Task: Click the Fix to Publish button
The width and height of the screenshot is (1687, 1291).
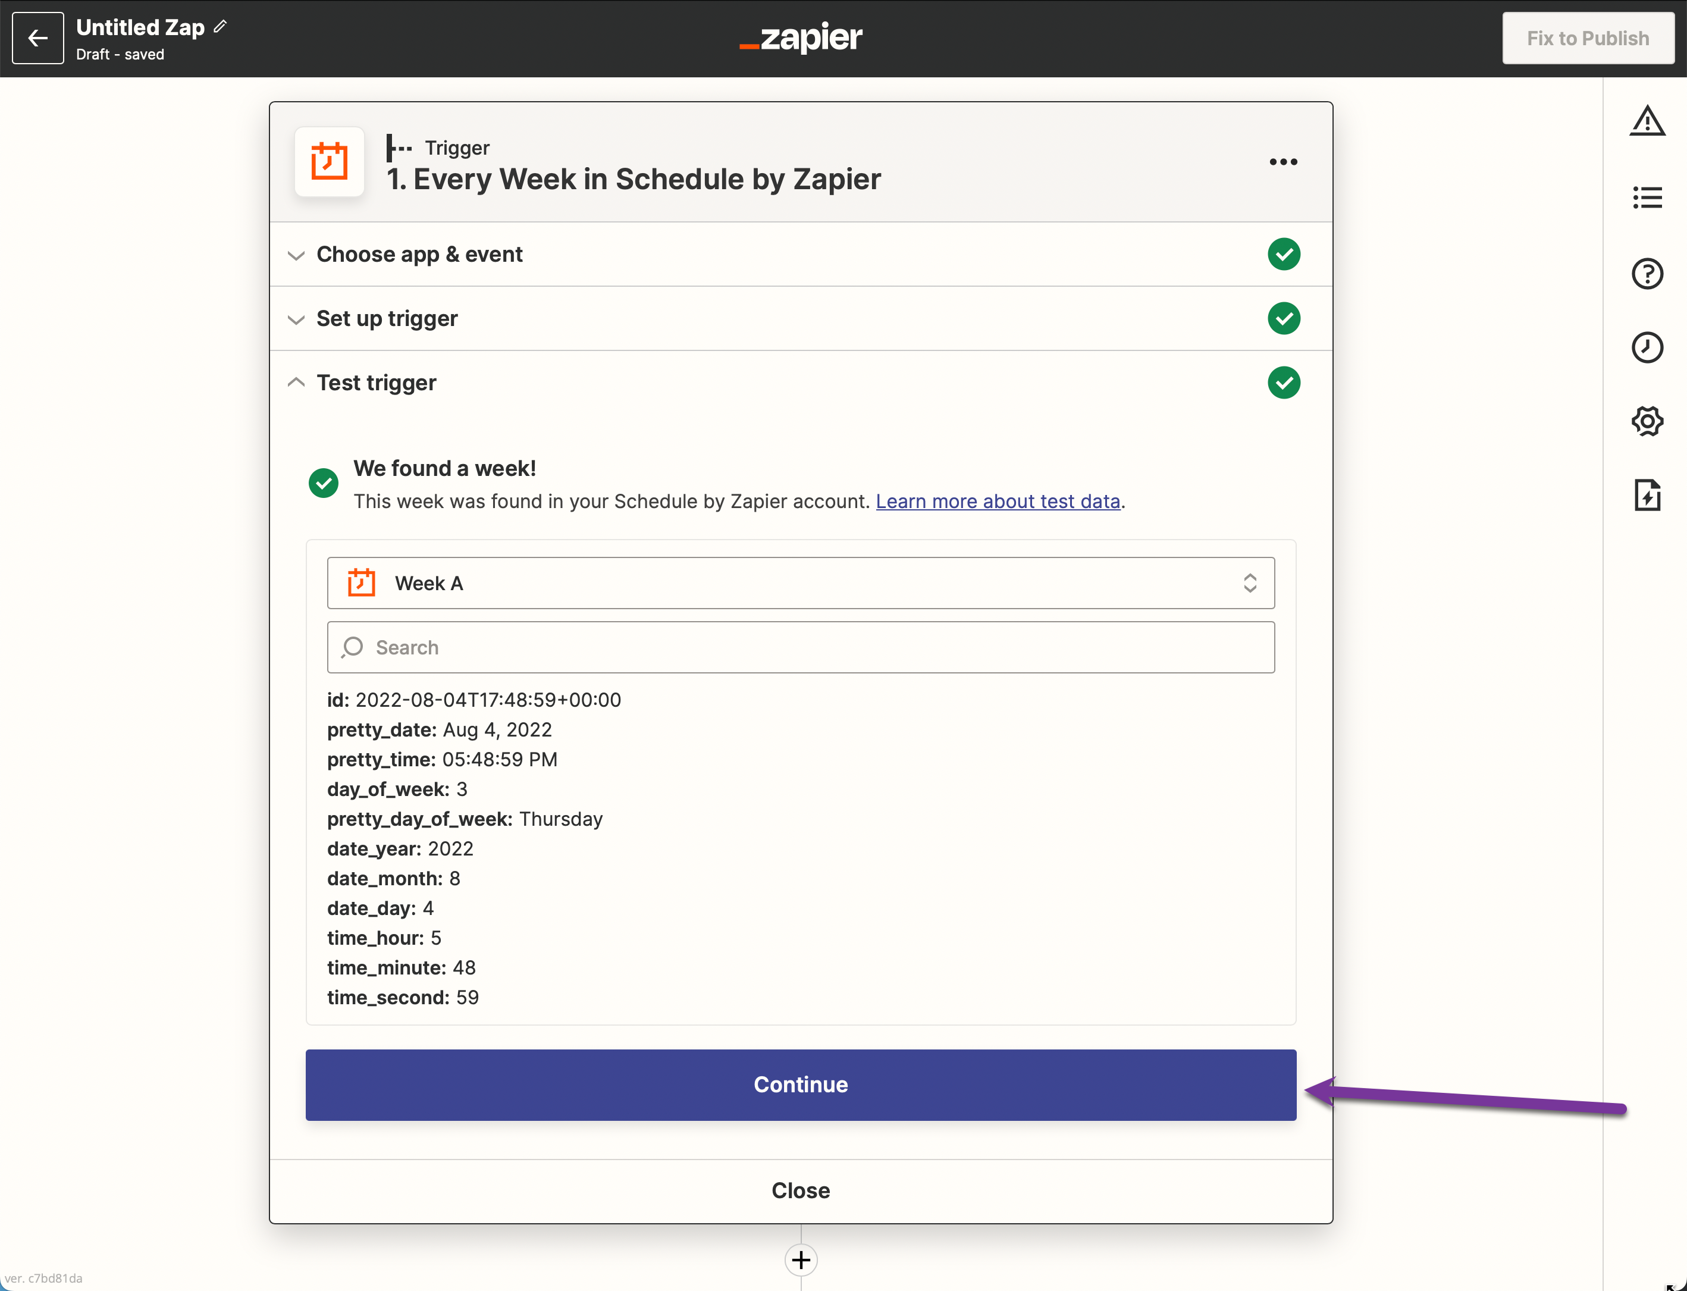Action: click(1588, 37)
